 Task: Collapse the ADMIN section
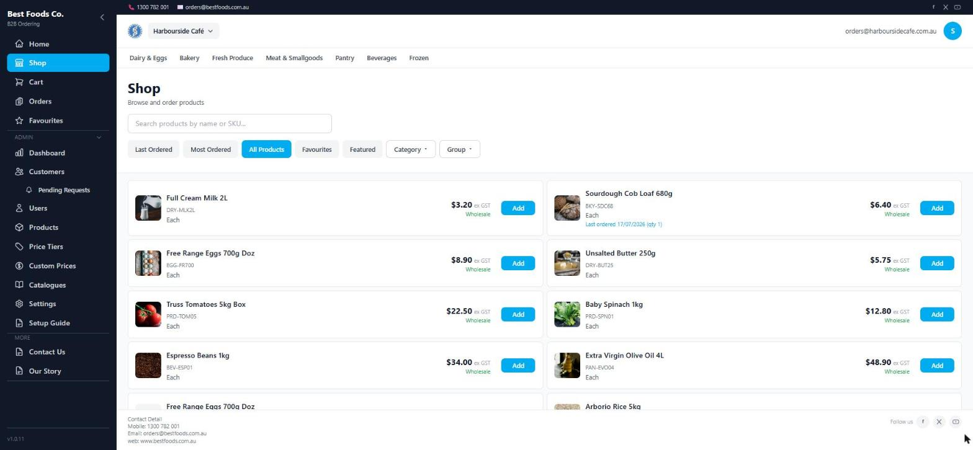[98, 138]
